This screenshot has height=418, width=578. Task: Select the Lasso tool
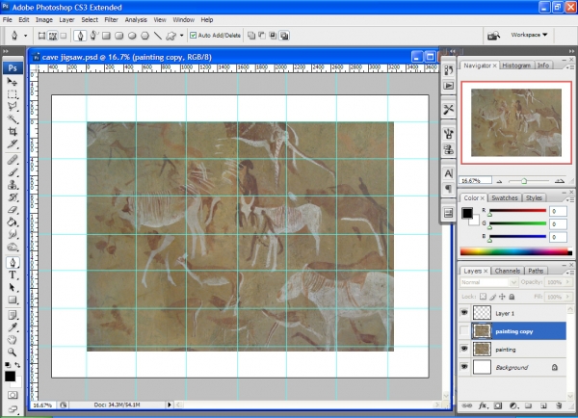(x=13, y=107)
